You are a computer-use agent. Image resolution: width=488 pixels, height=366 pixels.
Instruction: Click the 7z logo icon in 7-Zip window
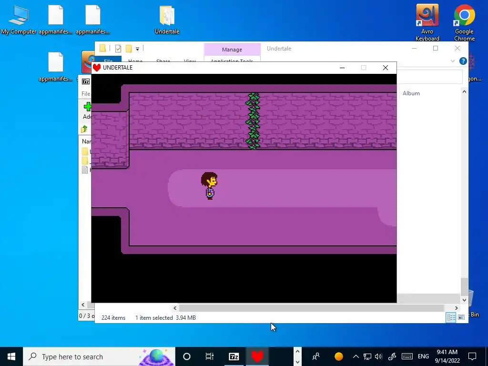86,81
